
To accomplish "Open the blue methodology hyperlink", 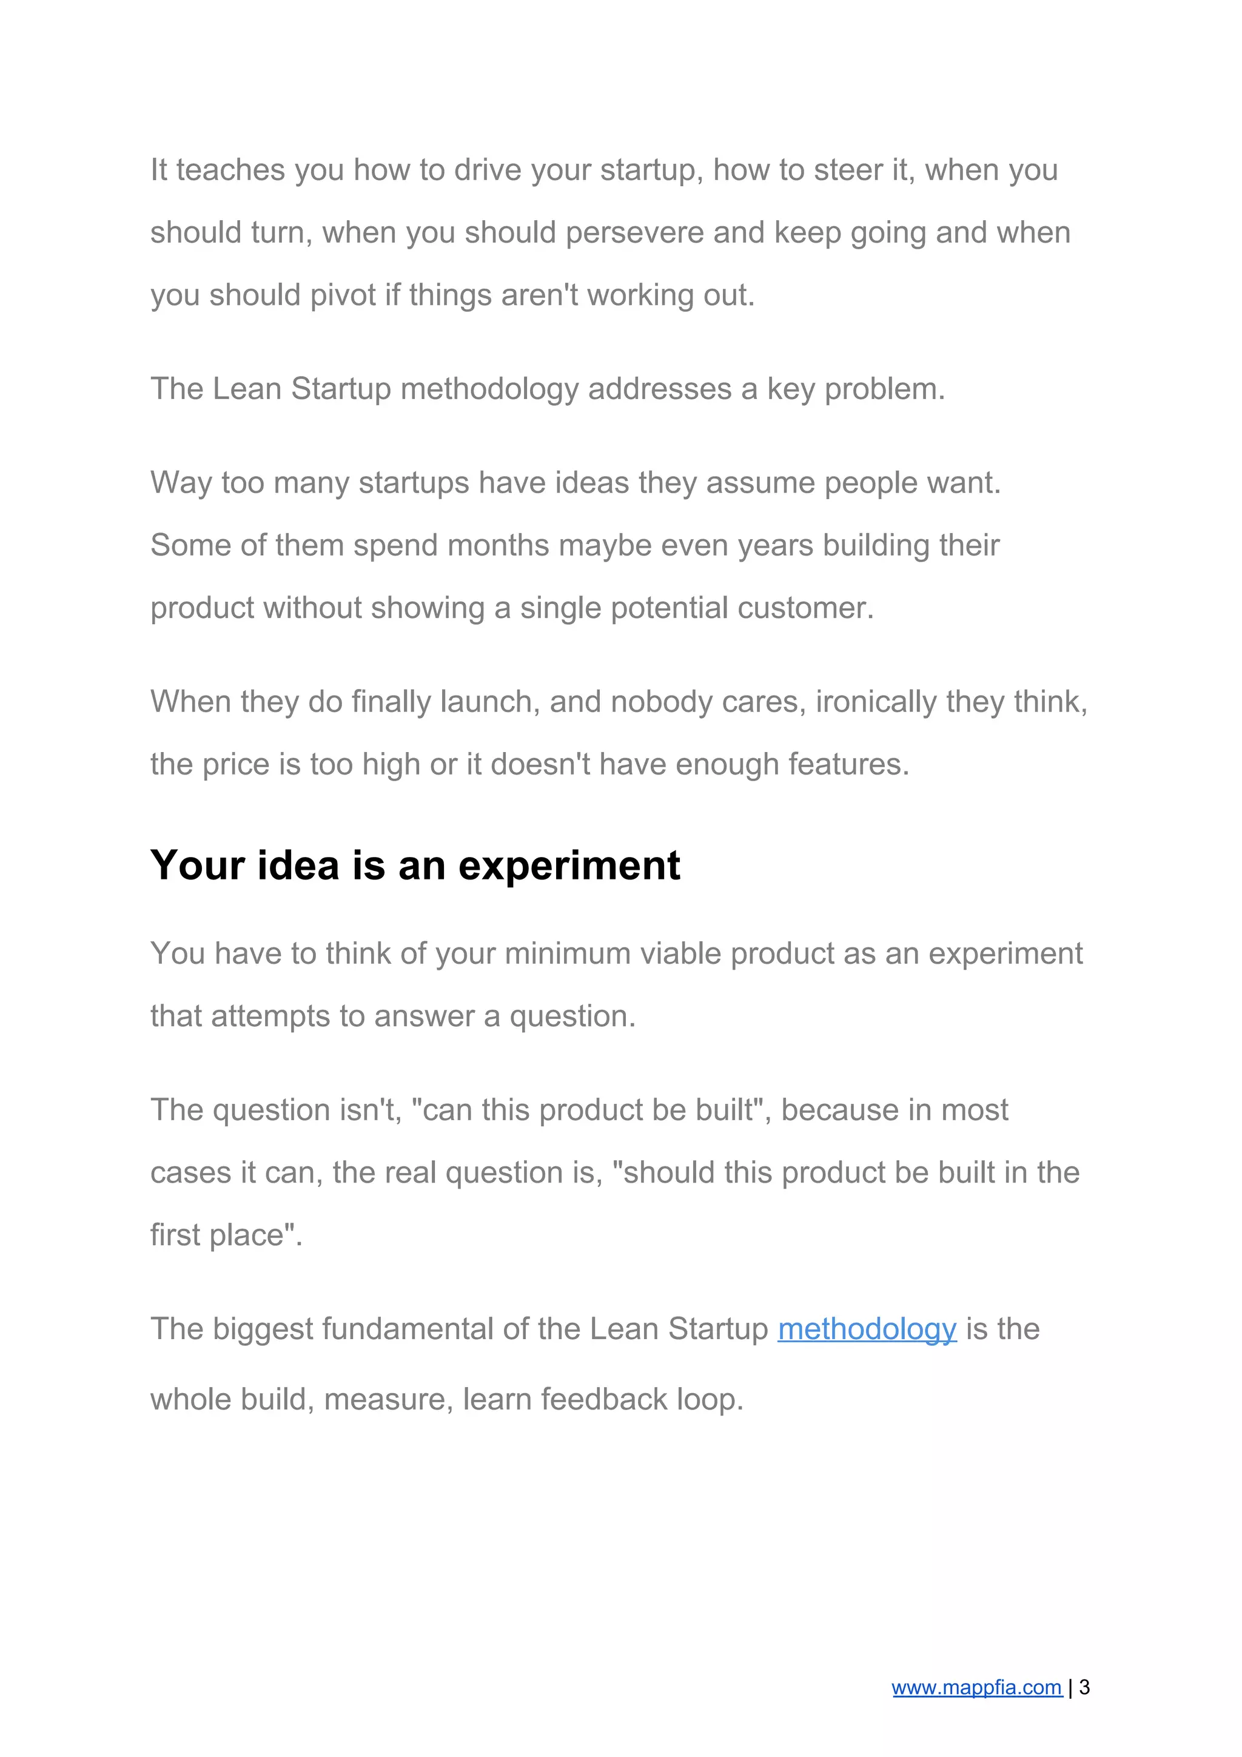I will click(x=866, y=1329).
